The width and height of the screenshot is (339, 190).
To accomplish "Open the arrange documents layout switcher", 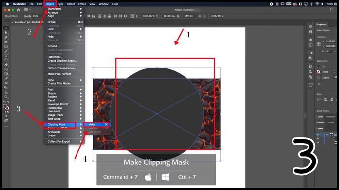I will 27,10.
